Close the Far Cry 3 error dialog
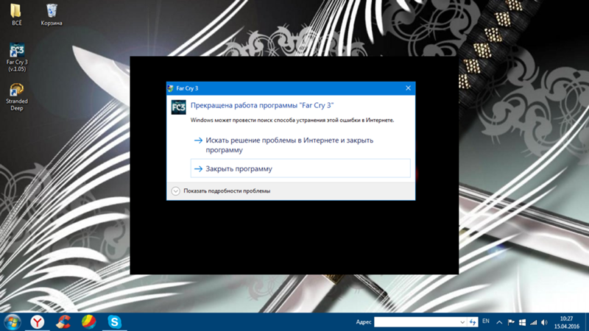This screenshot has width=589, height=331. pos(408,88)
